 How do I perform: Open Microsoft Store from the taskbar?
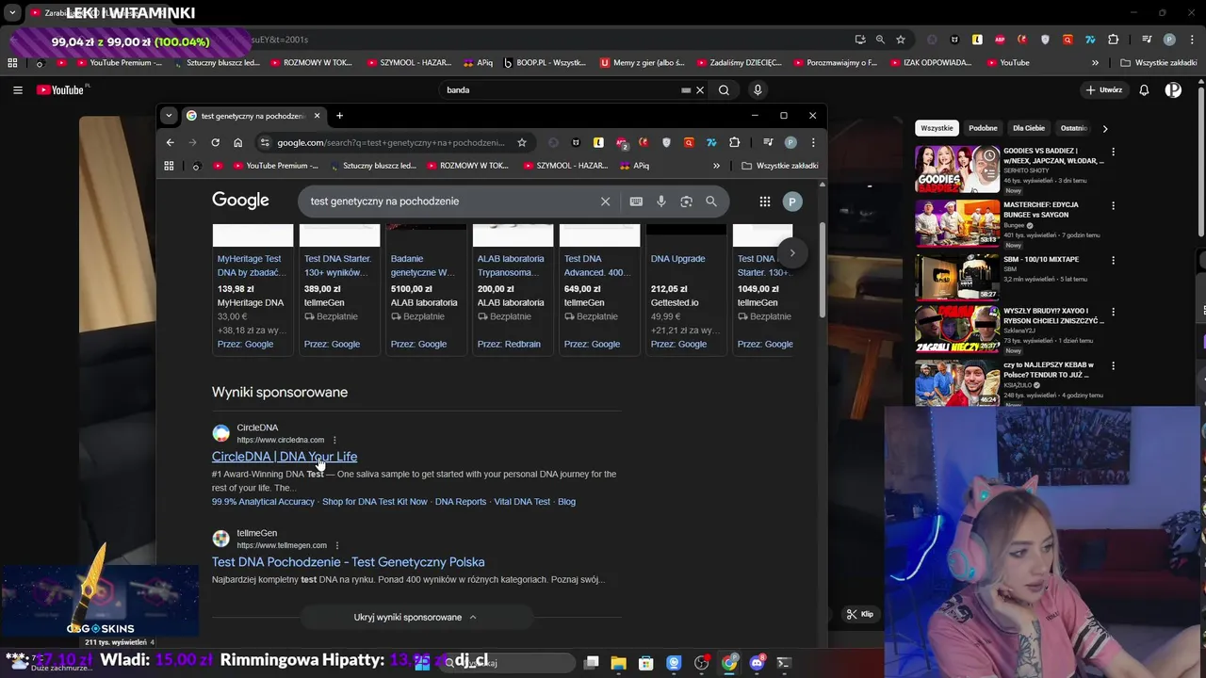coord(646,663)
